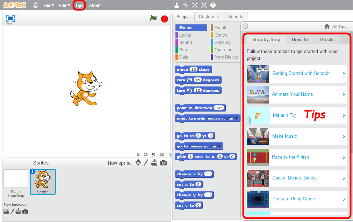Select the More Blocks category
The height and width of the screenshot is (222, 353).
225,57
